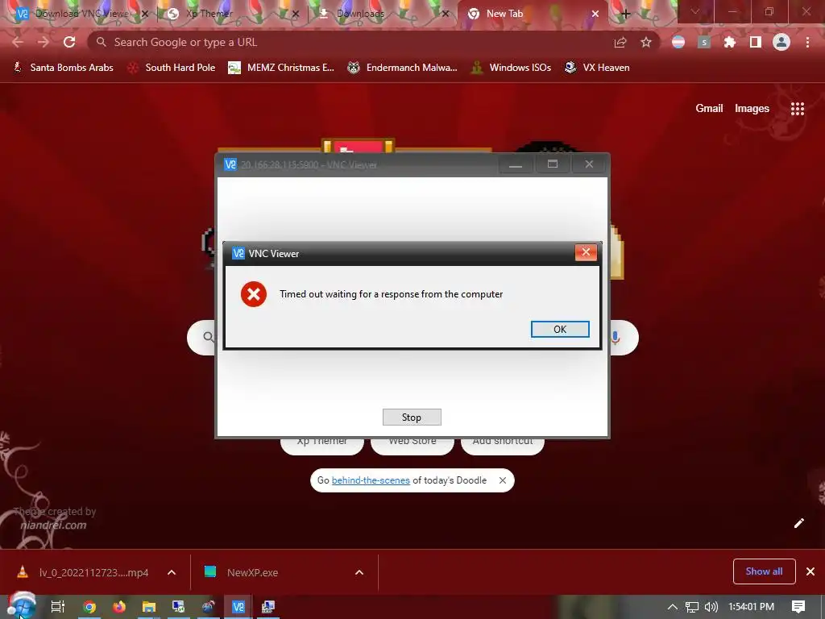825x619 pixels.
Task: Switch to the Downloads tab
Action: point(382,14)
